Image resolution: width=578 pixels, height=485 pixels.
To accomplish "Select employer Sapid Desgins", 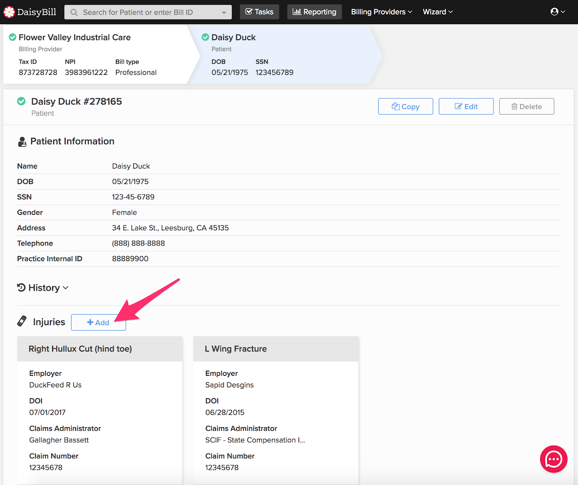I will (229, 385).
